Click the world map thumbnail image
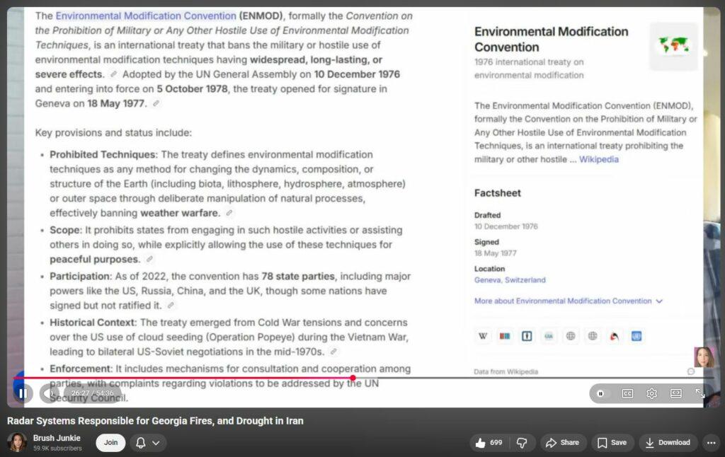725x457 pixels. click(x=673, y=46)
